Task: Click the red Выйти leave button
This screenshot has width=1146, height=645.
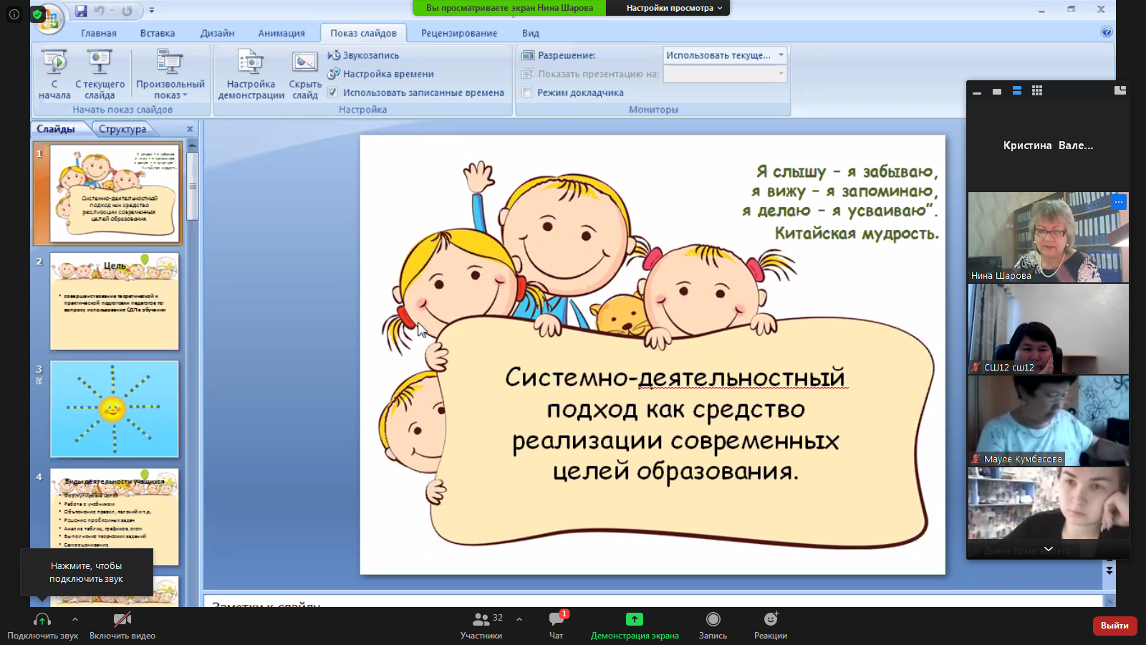Action: 1114,626
